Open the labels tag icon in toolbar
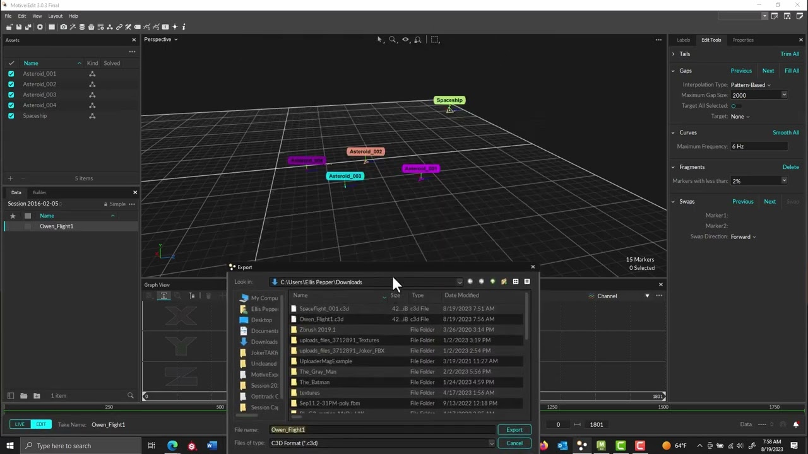Viewport: 808px width, 454px height. [138, 27]
